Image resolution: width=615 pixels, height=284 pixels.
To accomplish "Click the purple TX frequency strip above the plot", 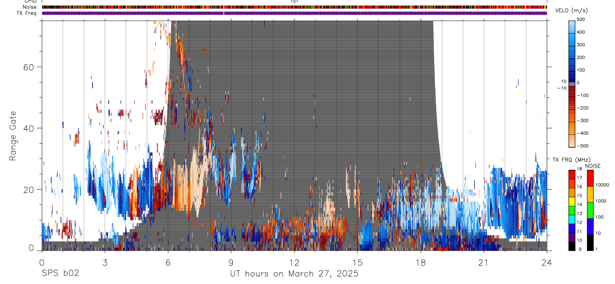I will (x=294, y=13).
